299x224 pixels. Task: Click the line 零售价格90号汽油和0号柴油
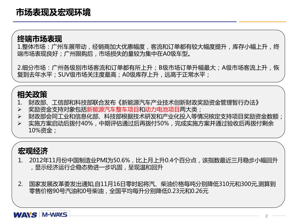point(119,191)
